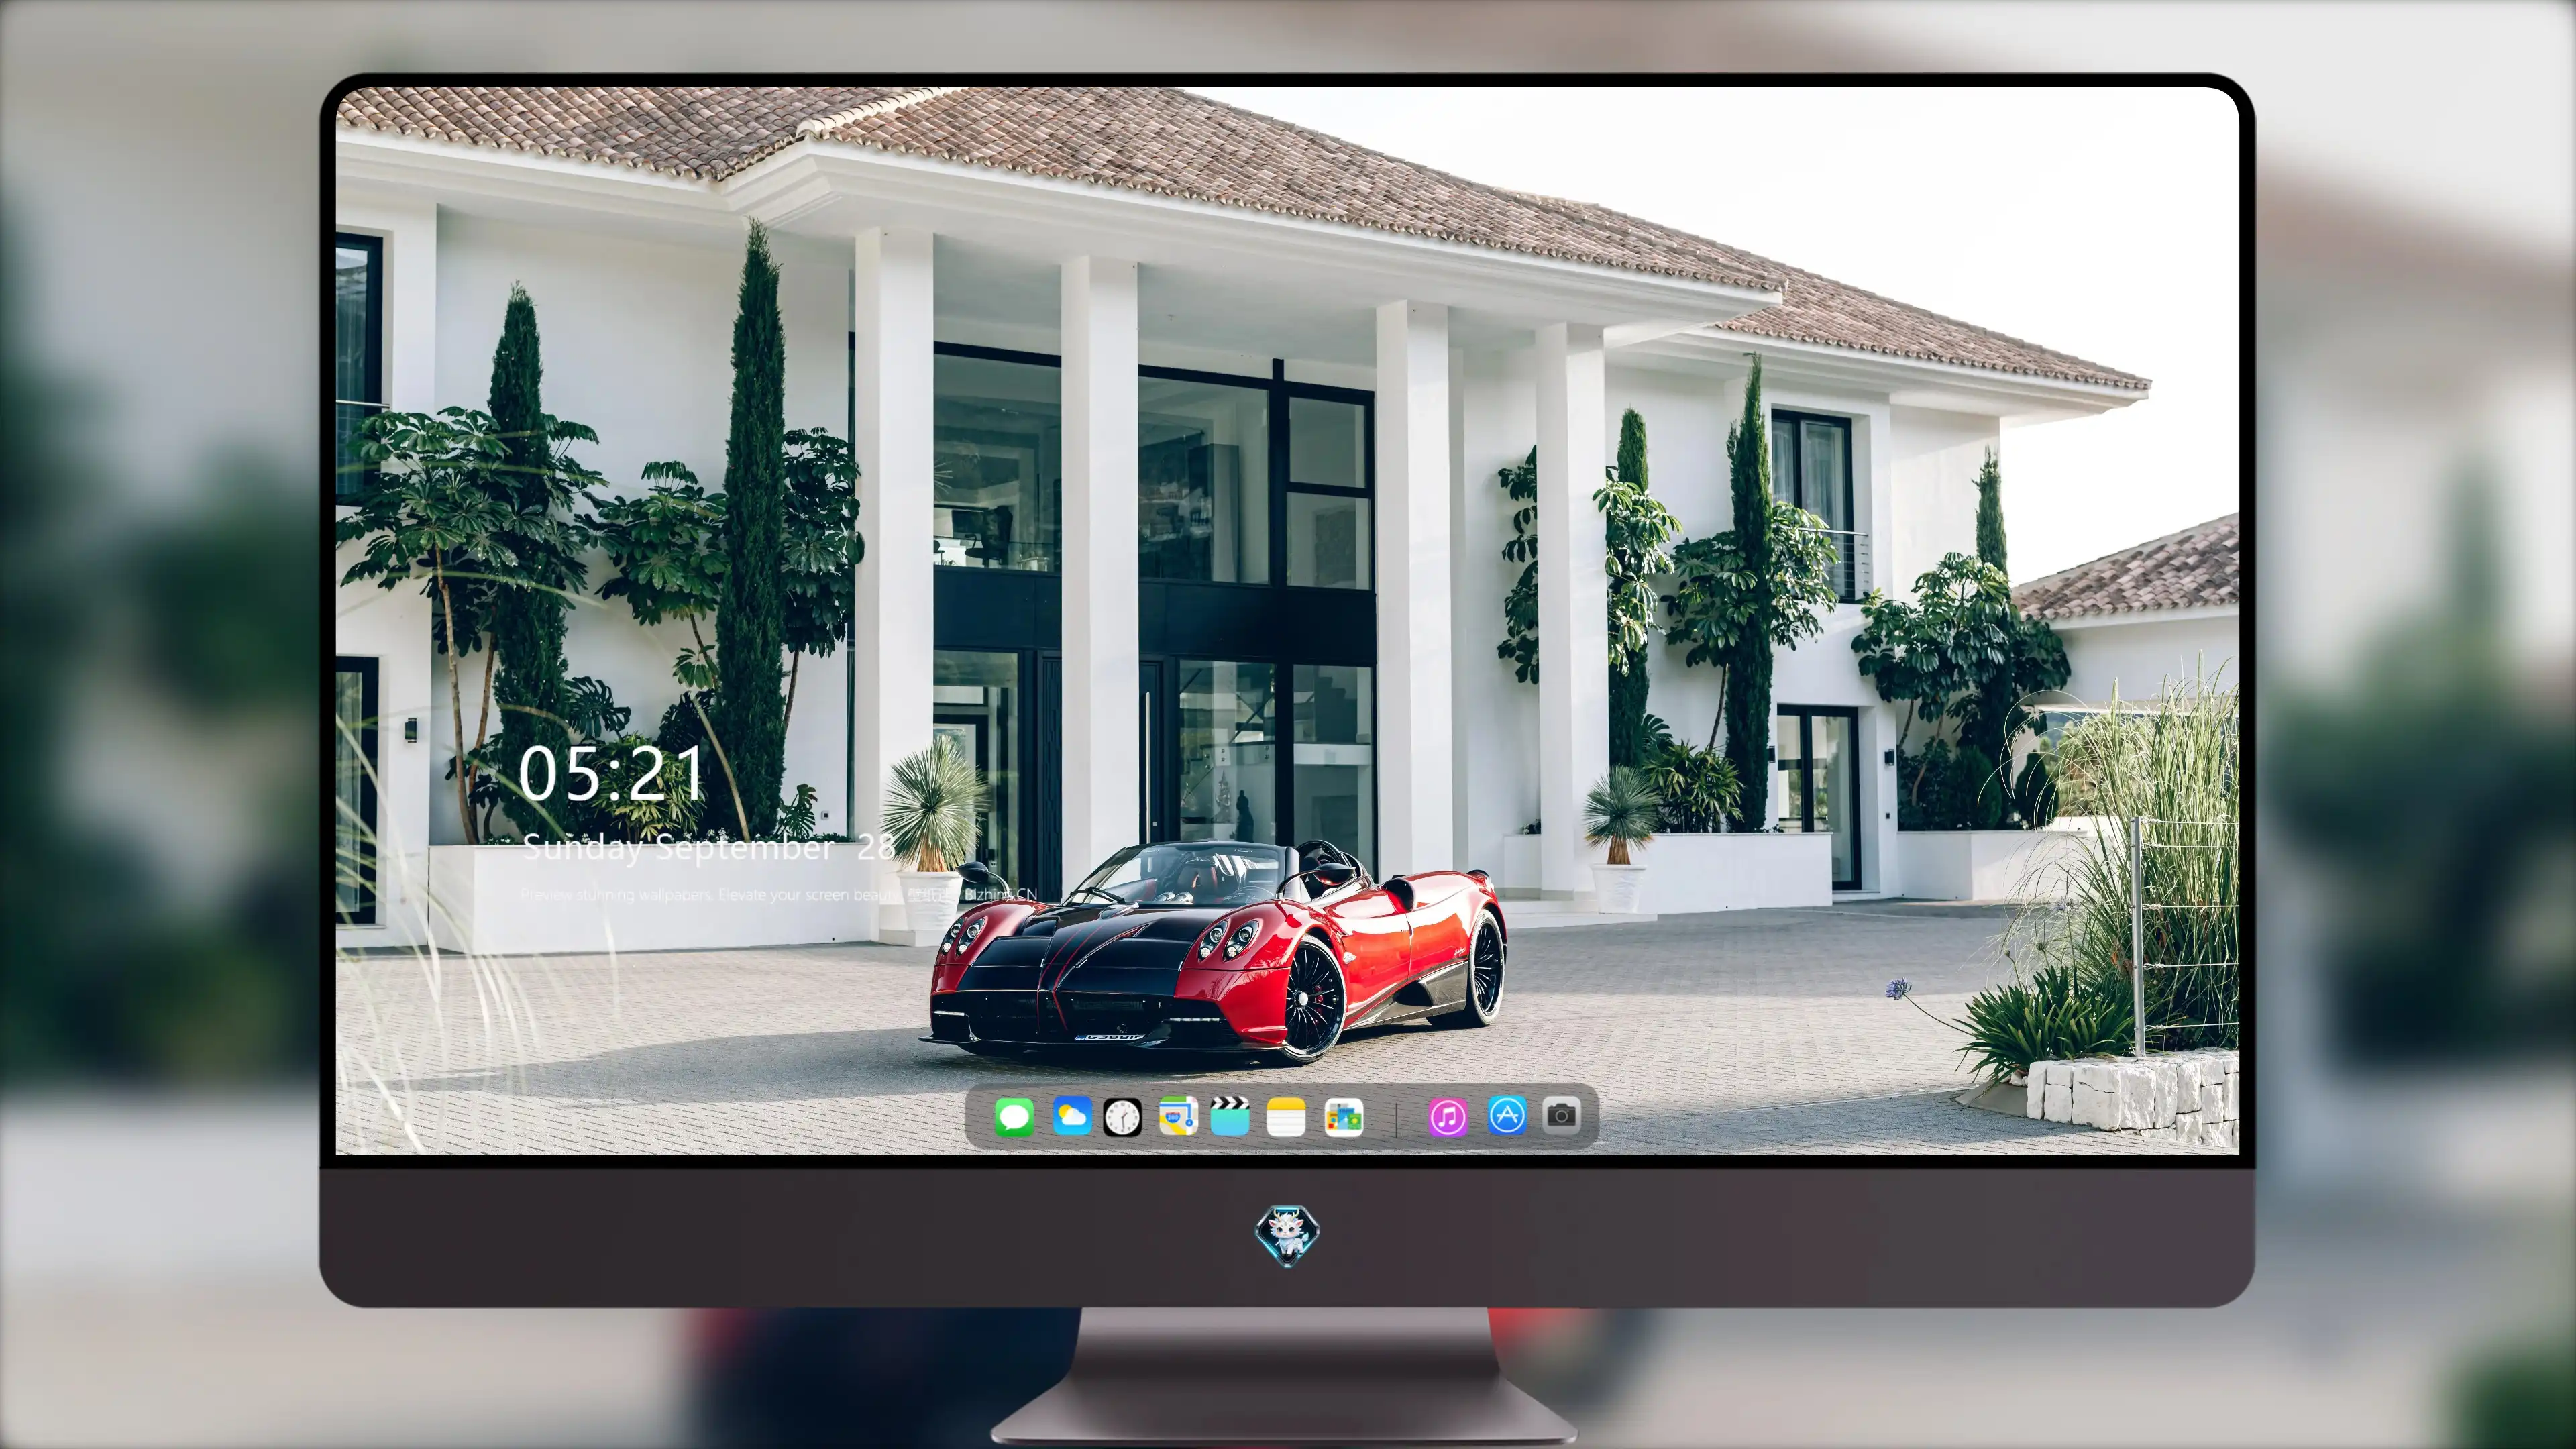
Task: Launch the Videos clapperboard app
Action: pyautogui.click(x=1230, y=1116)
